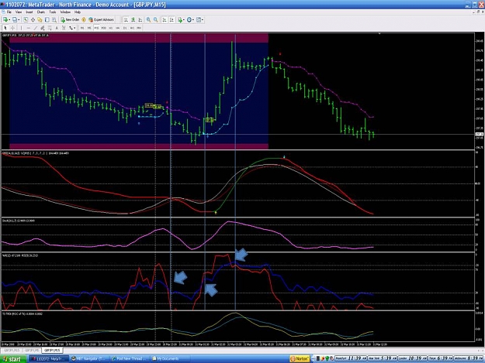Screen dimensions: 485x363
Task: Open the Charts menu
Action: point(41,12)
